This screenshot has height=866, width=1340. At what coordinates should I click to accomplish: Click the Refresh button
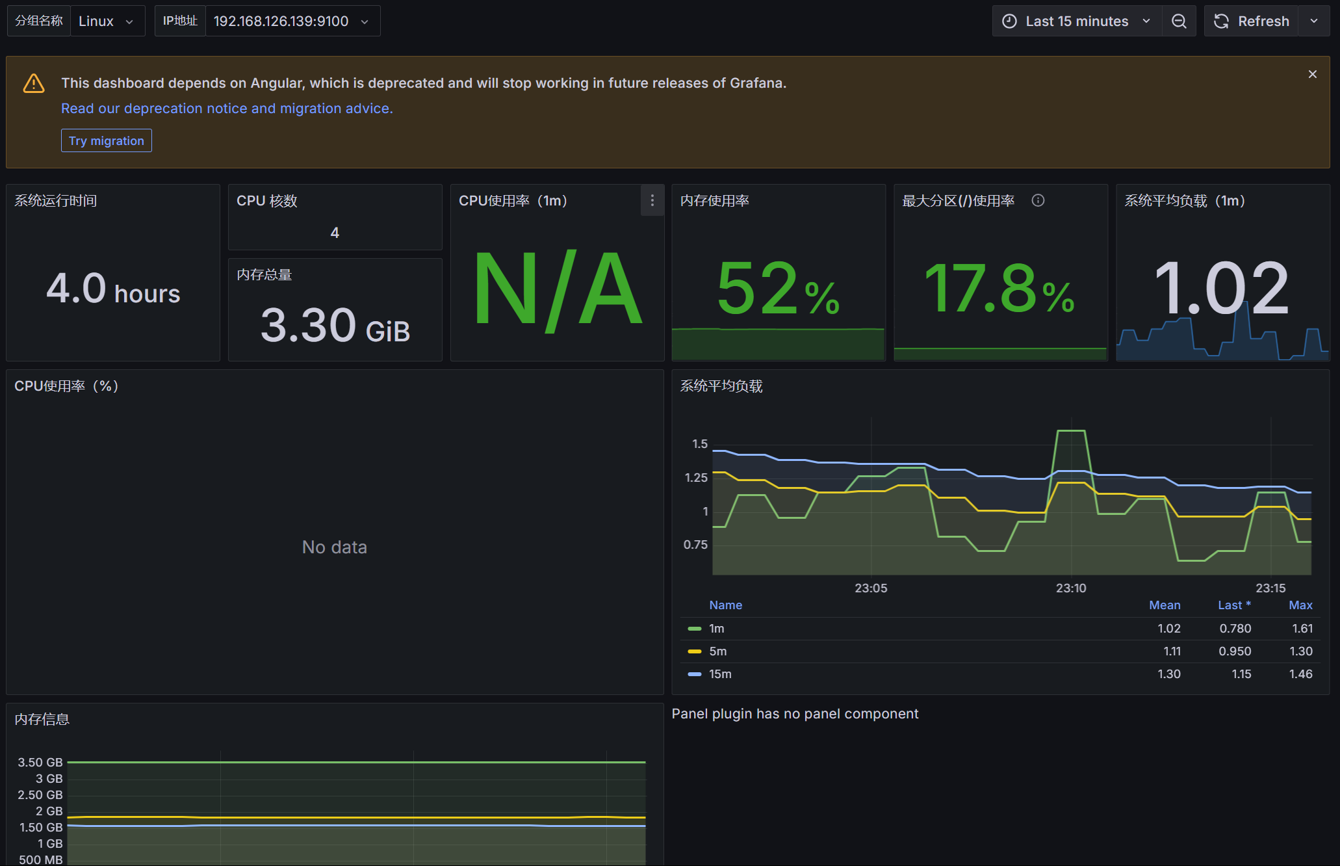[1252, 21]
